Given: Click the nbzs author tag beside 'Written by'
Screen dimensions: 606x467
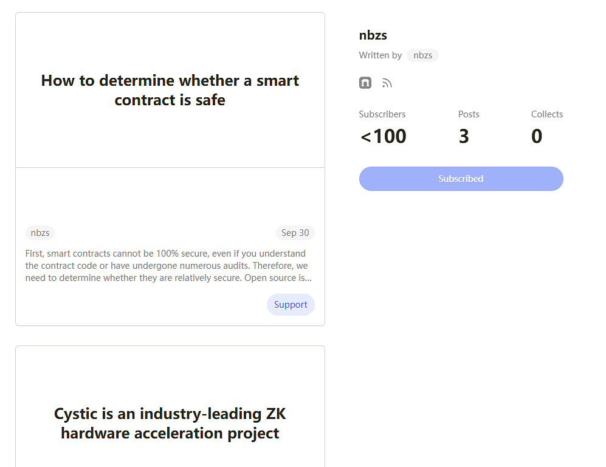Looking at the screenshot, I should pyautogui.click(x=422, y=55).
